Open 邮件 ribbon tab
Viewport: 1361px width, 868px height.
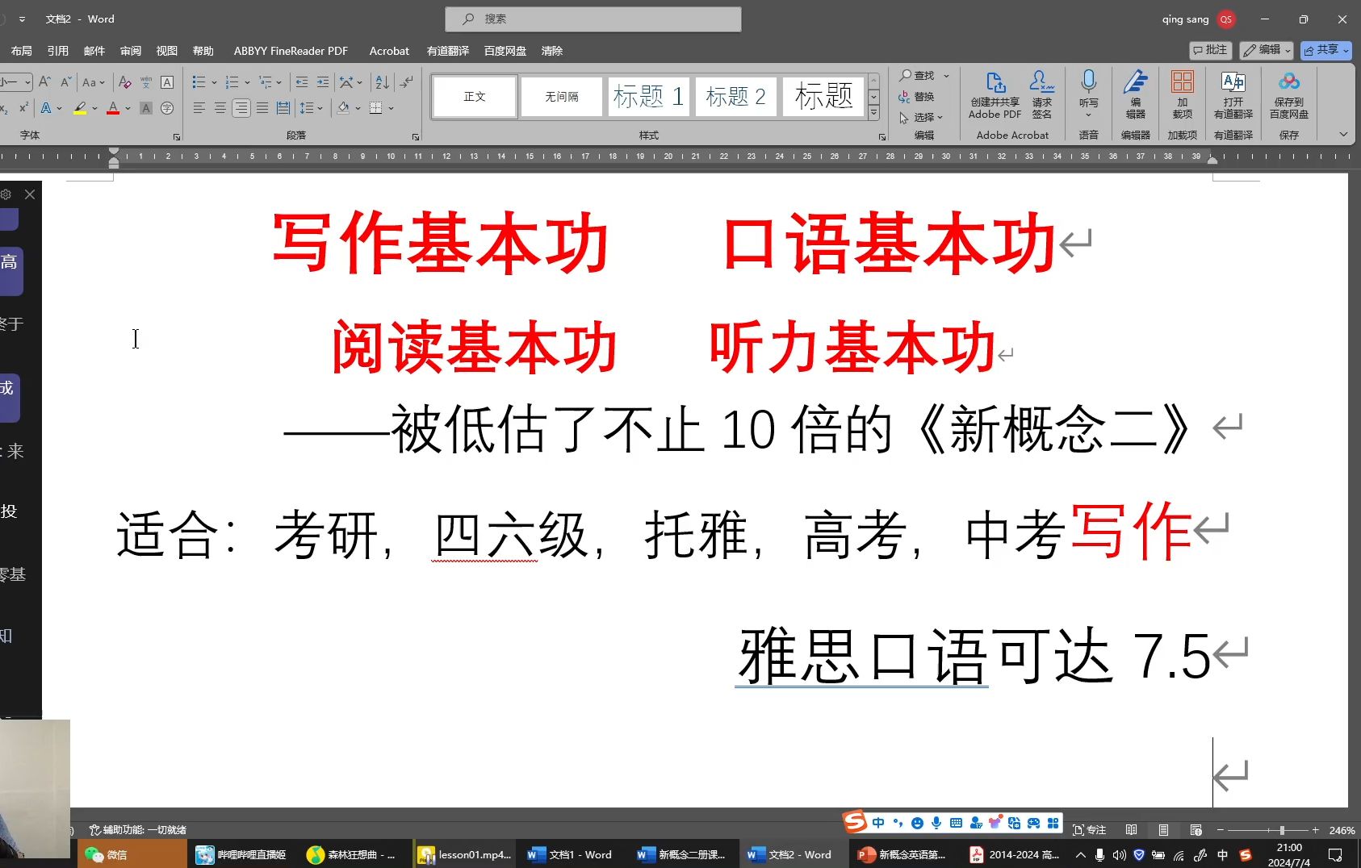click(94, 51)
